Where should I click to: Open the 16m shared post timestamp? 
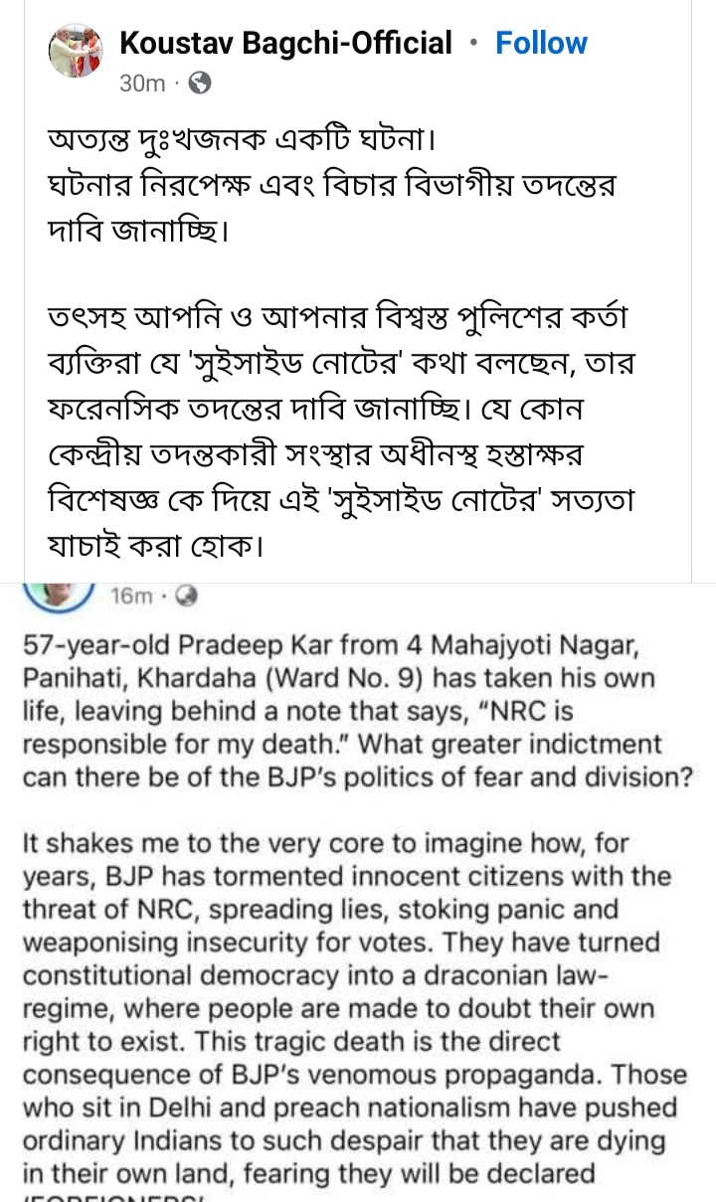click(131, 597)
